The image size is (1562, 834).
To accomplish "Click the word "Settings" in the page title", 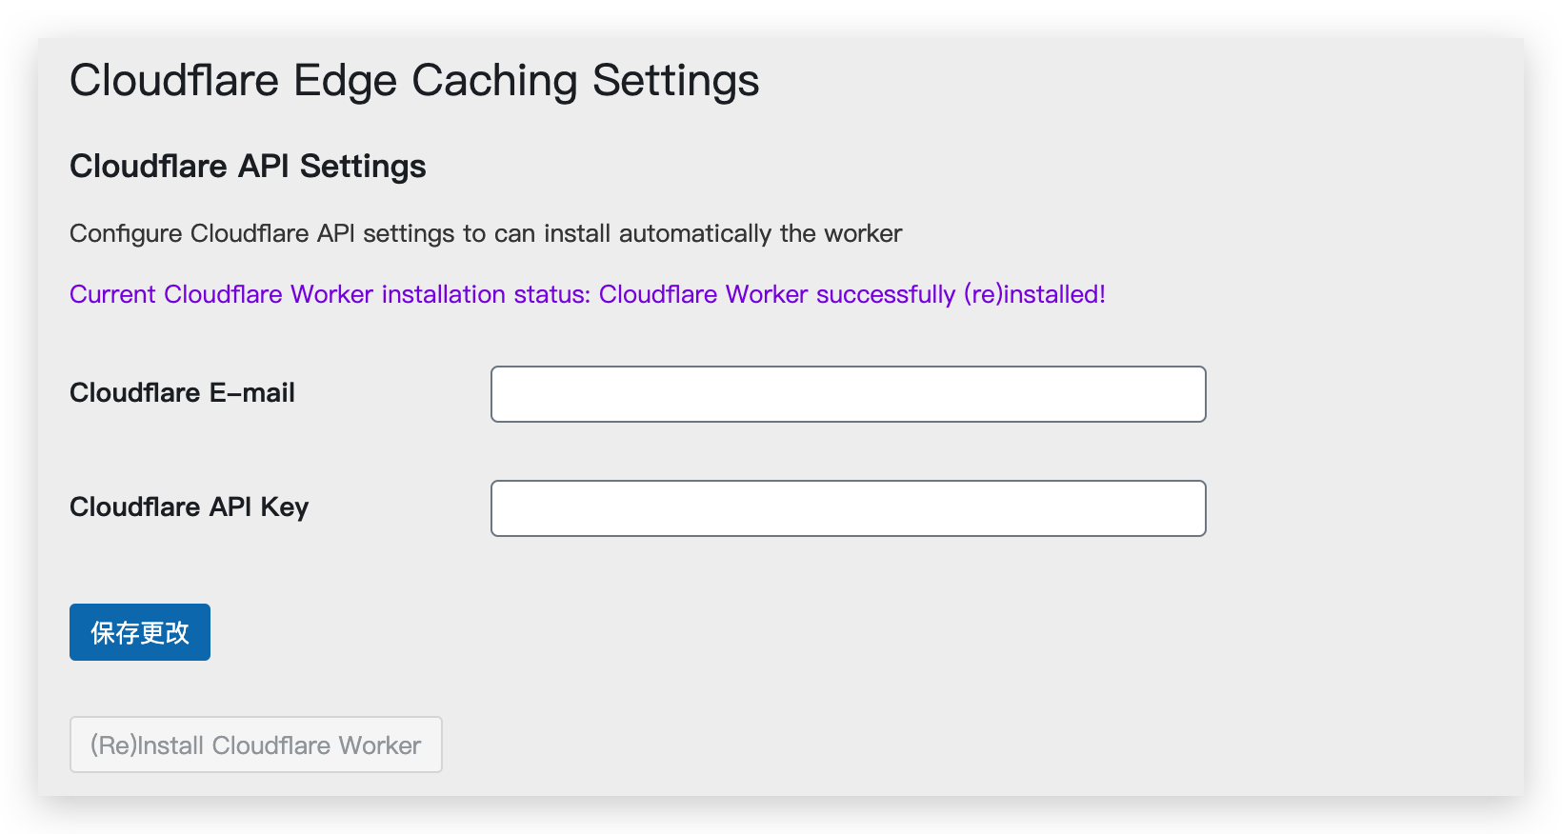I will point(675,80).
